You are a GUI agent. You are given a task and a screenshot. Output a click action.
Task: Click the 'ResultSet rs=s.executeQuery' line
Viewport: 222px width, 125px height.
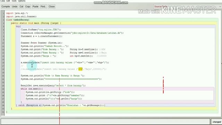(53, 86)
